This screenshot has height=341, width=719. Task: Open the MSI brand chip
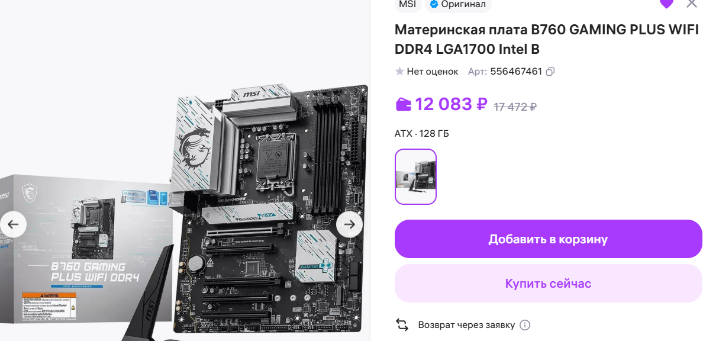408,4
